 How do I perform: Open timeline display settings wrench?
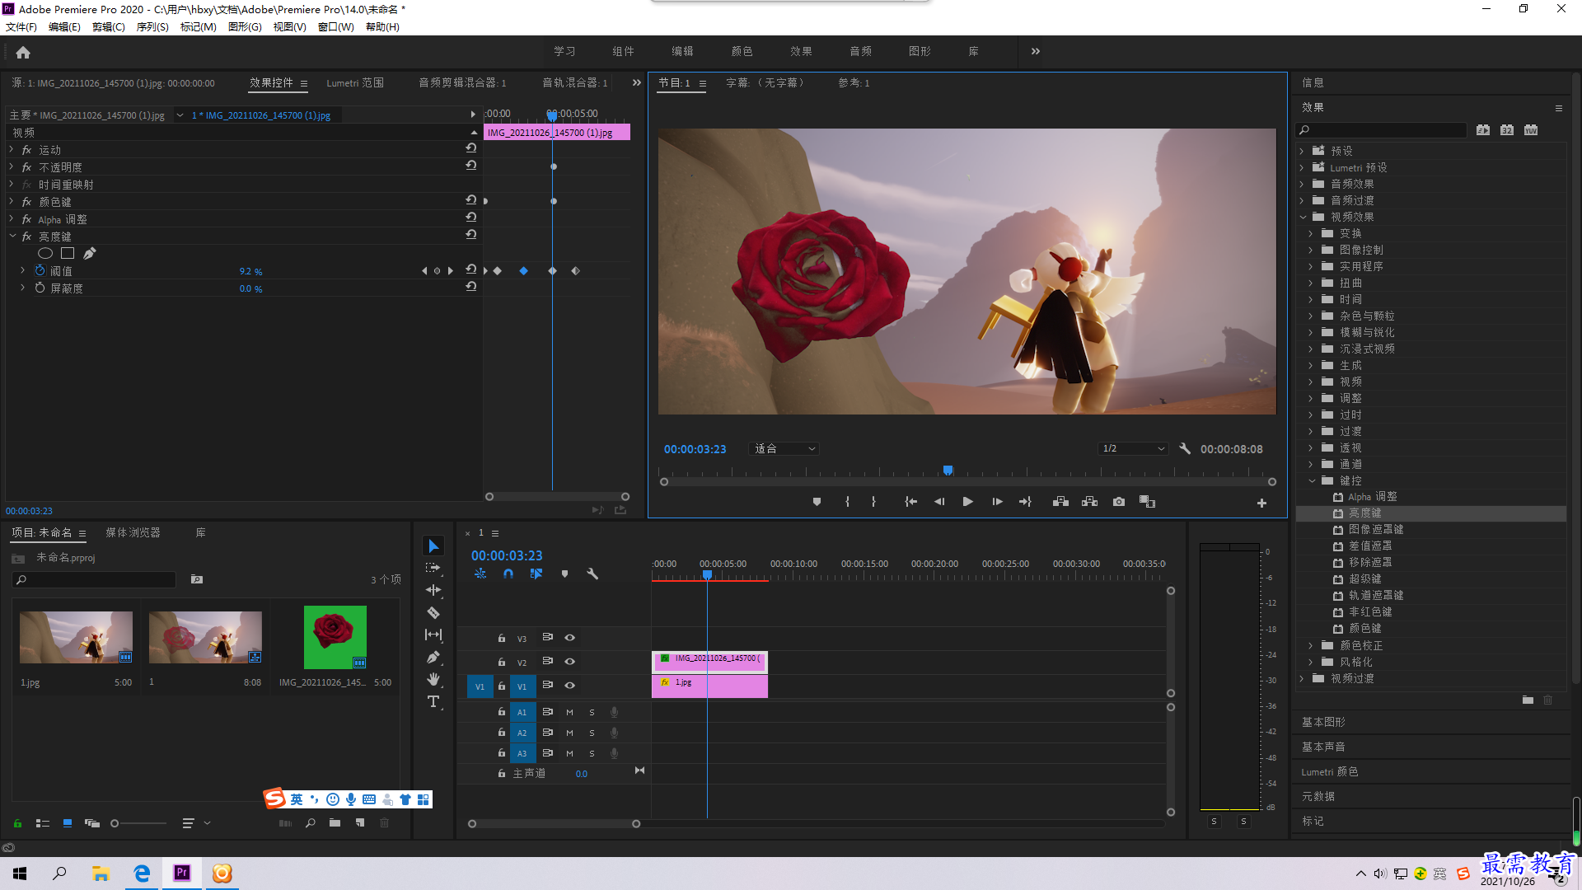pyautogui.click(x=592, y=574)
